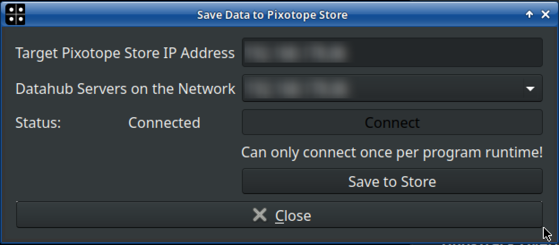559x245 pixels.
Task: Click the 'Datahub Servers on the Network' label
Action: [125, 89]
